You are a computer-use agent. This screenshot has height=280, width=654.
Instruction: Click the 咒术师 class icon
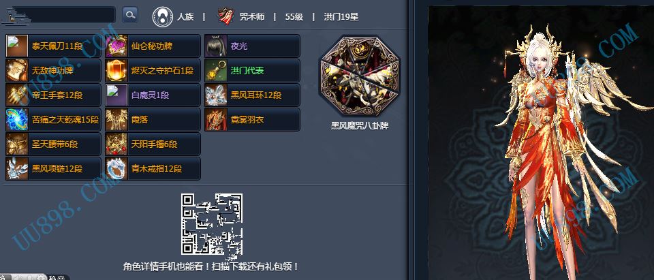tap(225, 17)
